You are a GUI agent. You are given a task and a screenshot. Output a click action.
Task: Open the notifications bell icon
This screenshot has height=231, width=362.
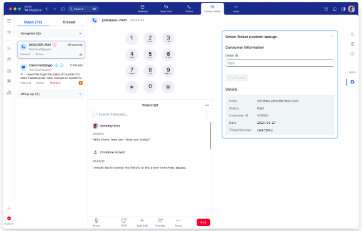pyautogui.click(x=334, y=9)
